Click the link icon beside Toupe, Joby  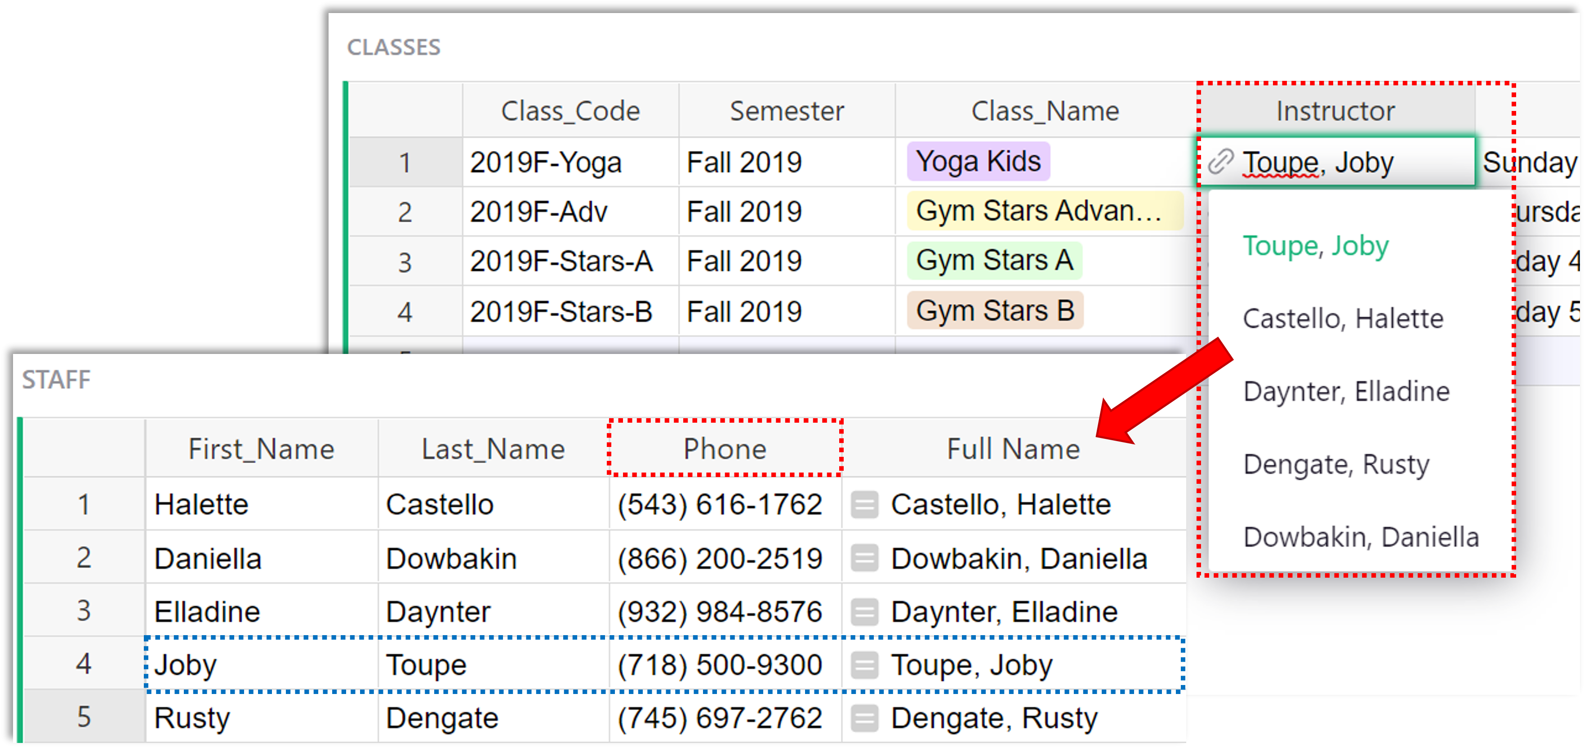pos(1221,162)
